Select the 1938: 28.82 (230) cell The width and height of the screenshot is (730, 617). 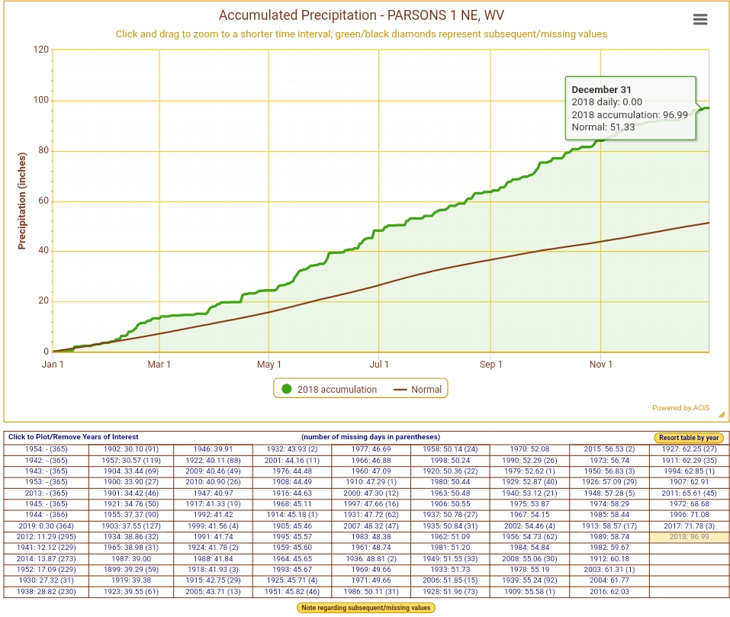tap(46, 592)
